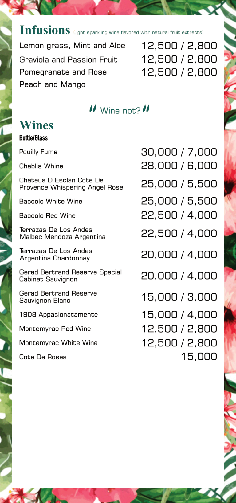Click the Infusions section heading
Image resolution: width=236 pixels, height=503 pixels.
pos(45,30)
